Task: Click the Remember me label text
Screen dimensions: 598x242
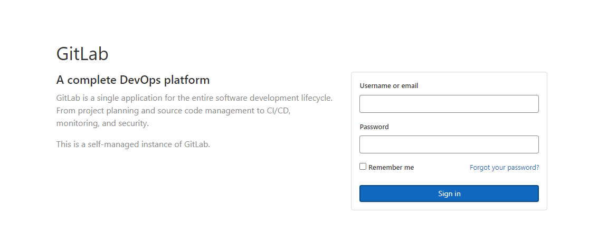Action: click(391, 167)
